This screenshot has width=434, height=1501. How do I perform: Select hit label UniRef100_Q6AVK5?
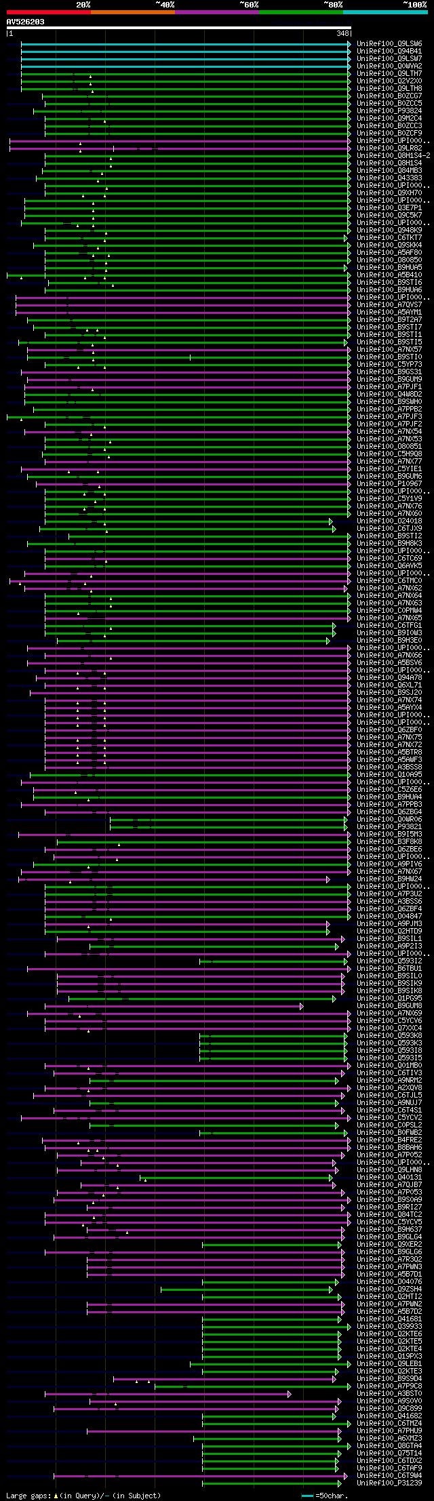tap(389, 566)
